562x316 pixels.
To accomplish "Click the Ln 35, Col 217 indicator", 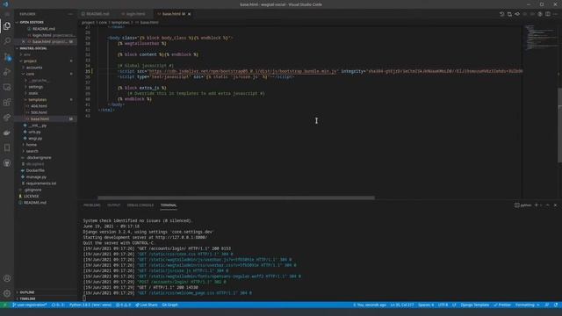I will (402, 305).
